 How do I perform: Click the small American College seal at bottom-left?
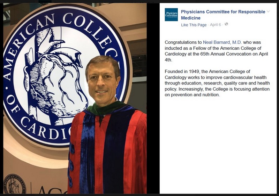tap(15, 184)
